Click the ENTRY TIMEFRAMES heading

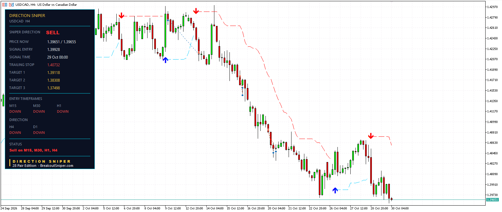tap(26, 99)
